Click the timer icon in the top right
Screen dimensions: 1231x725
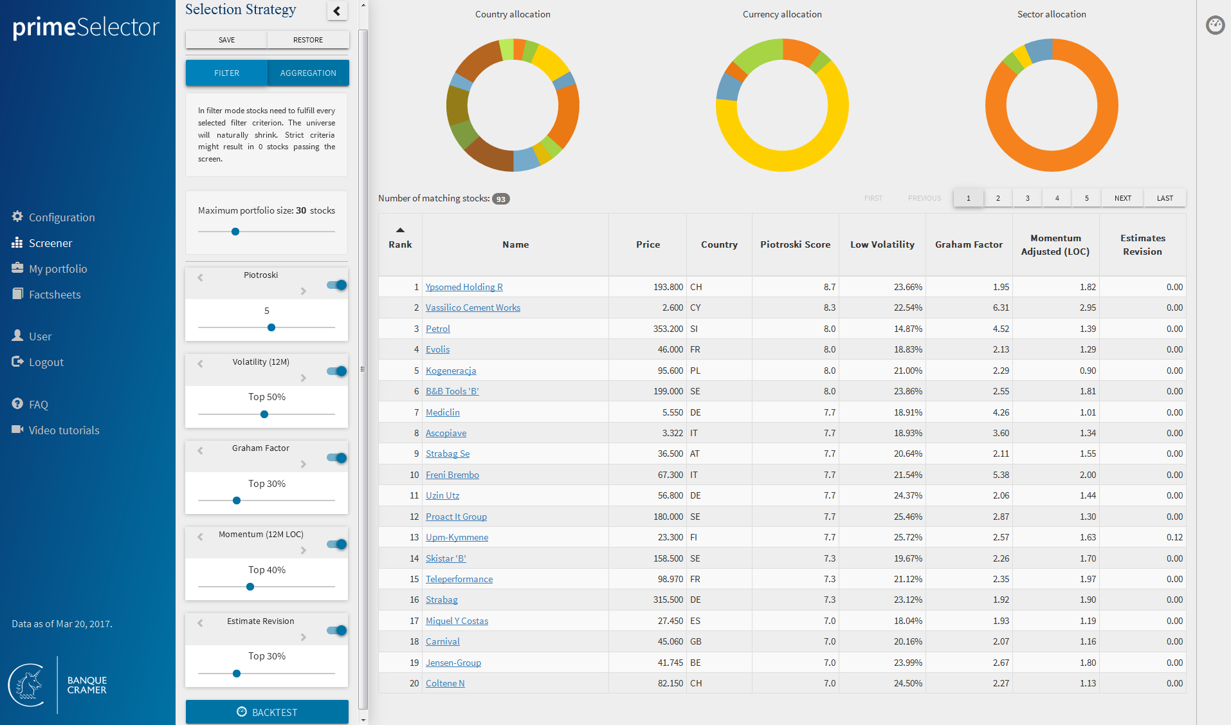[1216, 26]
